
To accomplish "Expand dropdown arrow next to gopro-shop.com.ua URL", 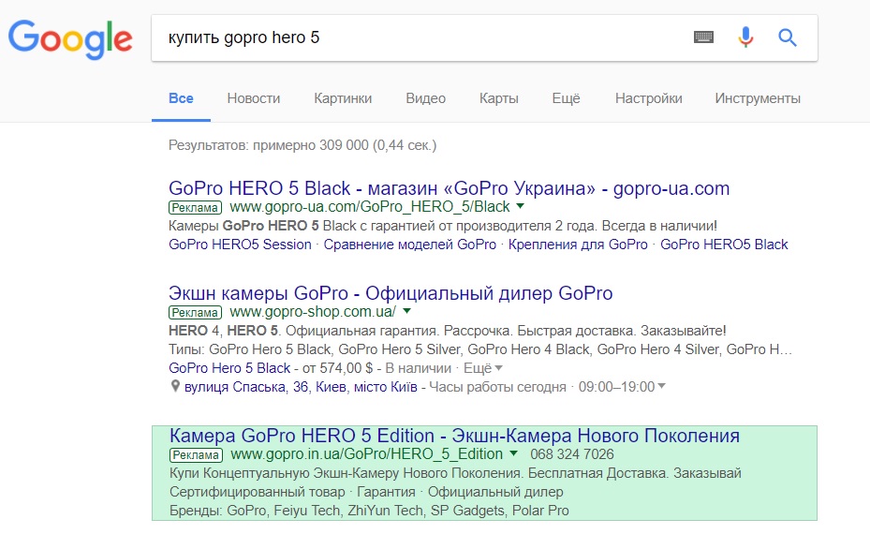I will 406,311.
